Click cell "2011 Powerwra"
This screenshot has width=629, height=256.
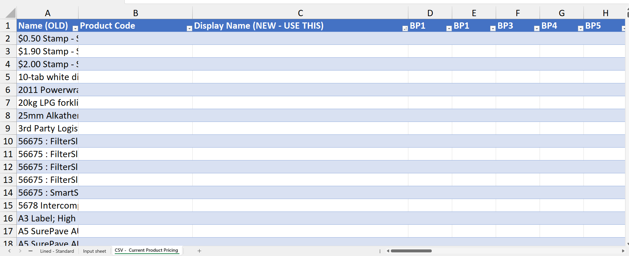pyautogui.click(x=47, y=90)
